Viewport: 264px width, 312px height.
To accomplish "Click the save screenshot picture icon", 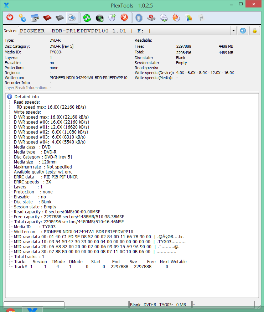I will click(x=35, y=18).
